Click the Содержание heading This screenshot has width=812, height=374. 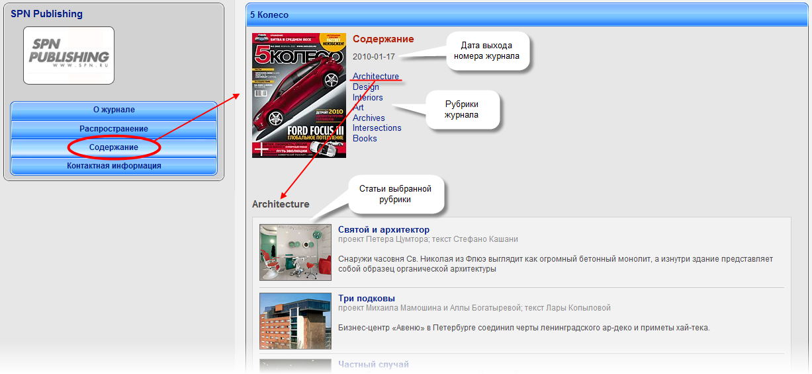point(383,39)
